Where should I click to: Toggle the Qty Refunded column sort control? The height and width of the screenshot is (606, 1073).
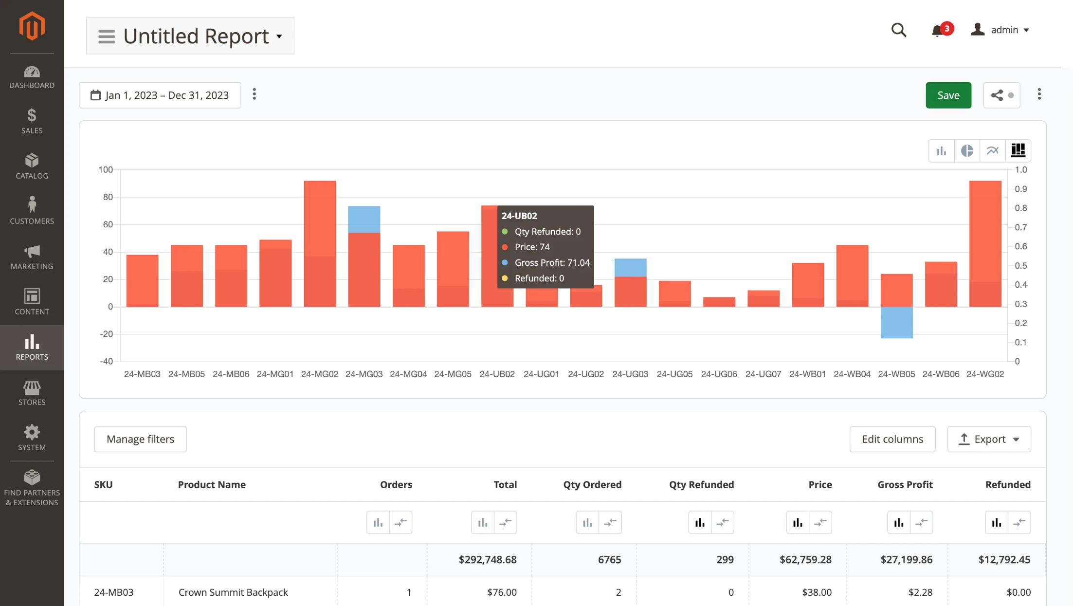[723, 522]
